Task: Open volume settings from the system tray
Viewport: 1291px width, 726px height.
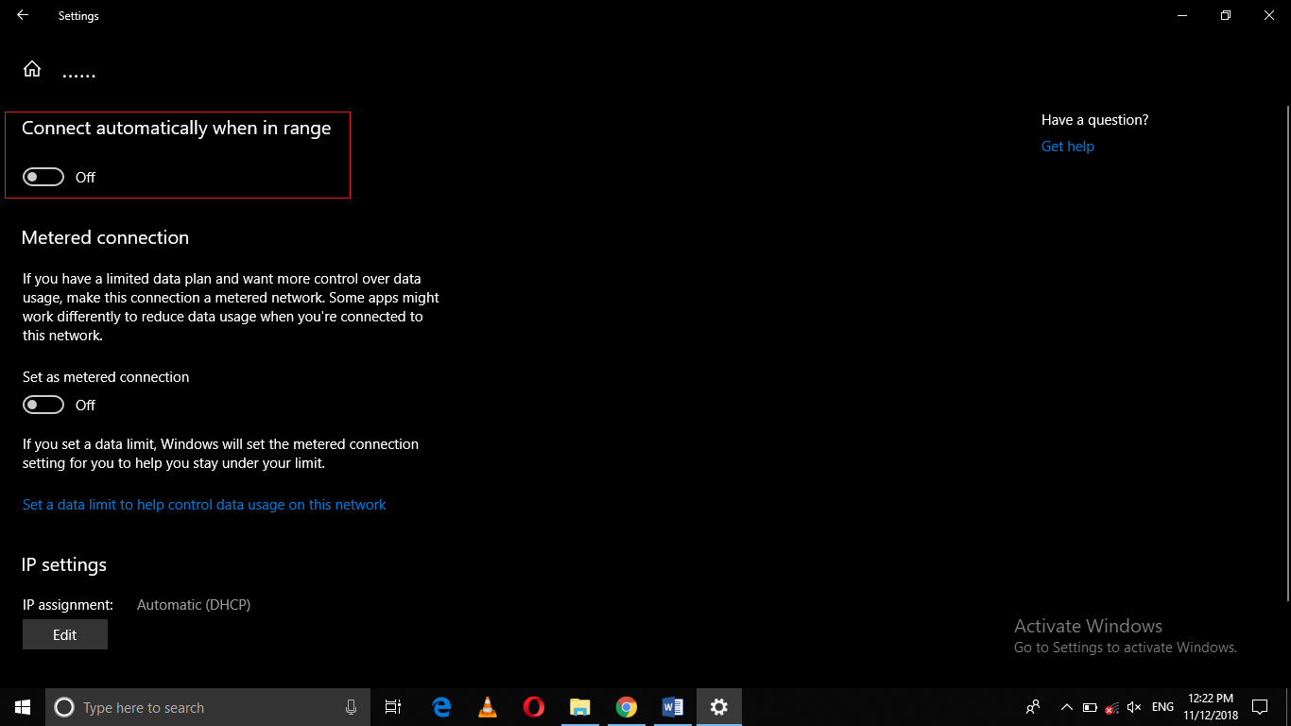Action: [1133, 706]
